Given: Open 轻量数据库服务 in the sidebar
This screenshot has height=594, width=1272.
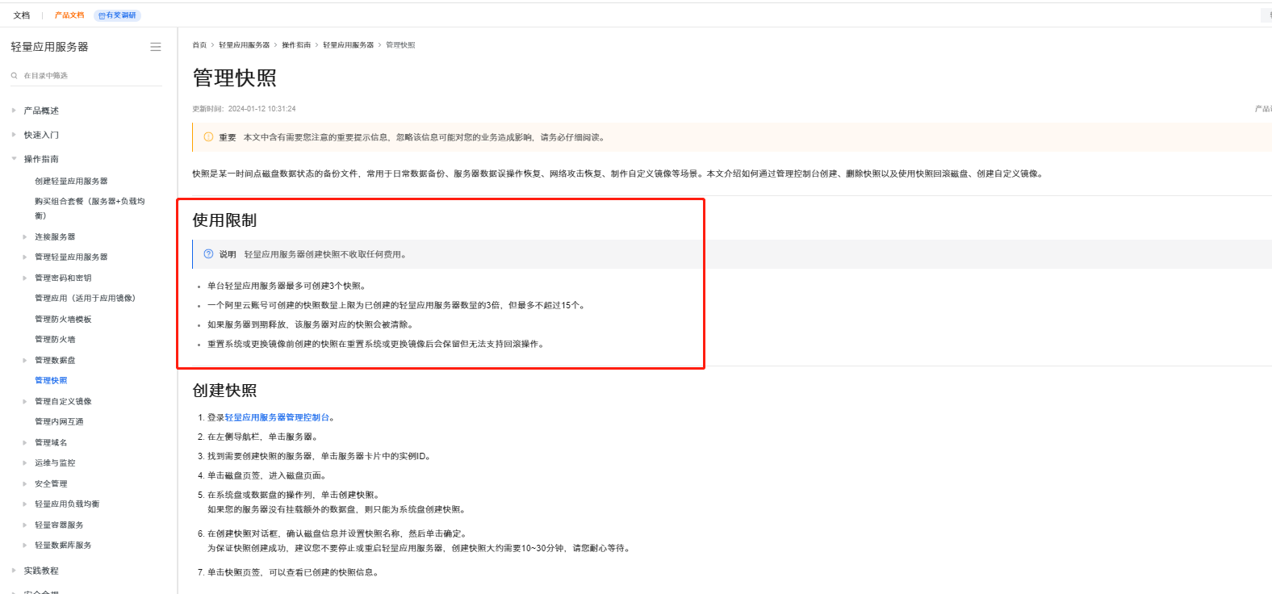Looking at the screenshot, I should click(x=63, y=545).
